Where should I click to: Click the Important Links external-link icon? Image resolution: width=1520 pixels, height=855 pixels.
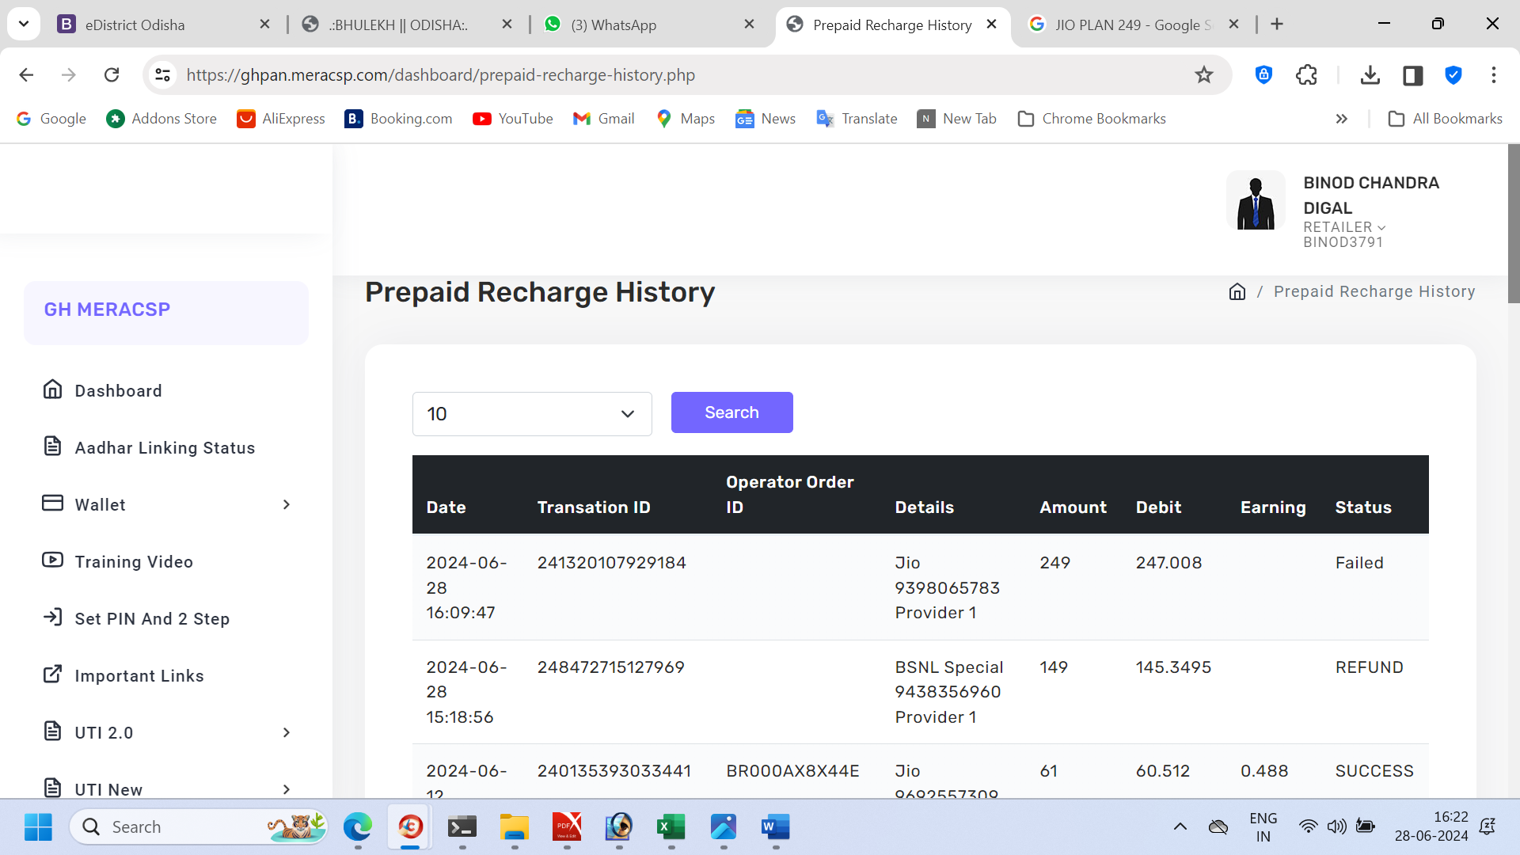(52, 674)
